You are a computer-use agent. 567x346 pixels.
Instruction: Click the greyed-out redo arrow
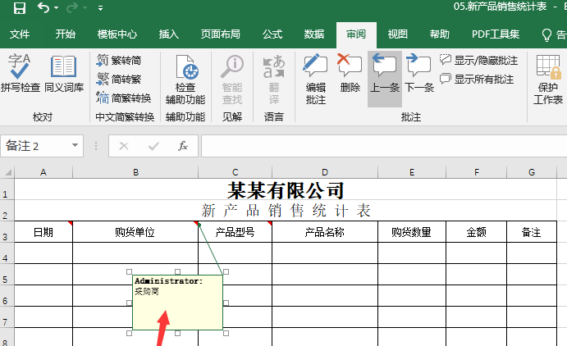tap(72, 7)
